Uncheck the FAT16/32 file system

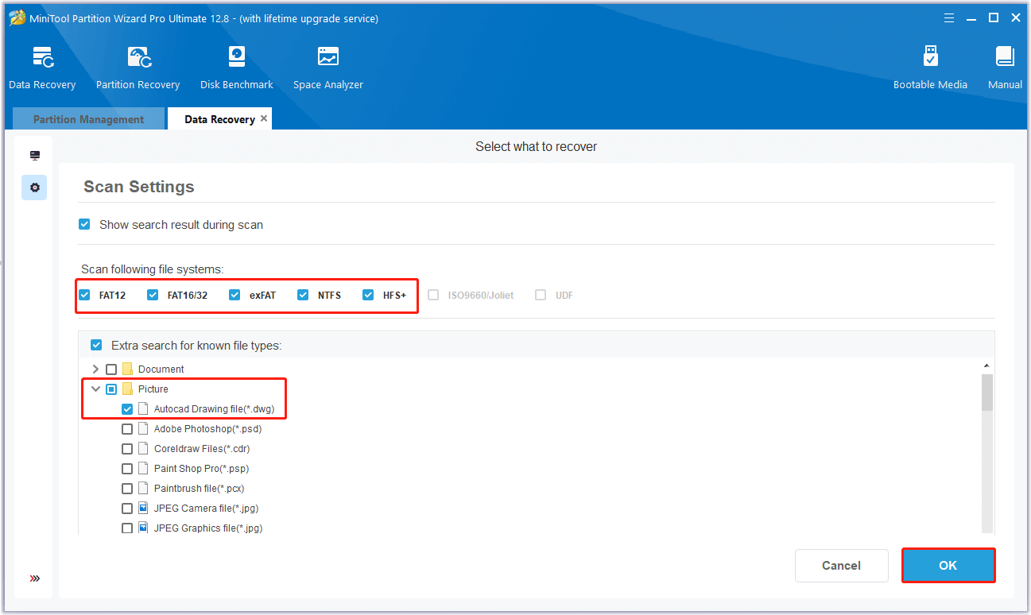pos(153,295)
